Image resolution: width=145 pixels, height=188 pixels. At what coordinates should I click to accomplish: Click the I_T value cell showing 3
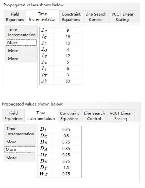pyautogui.click(x=68, y=75)
